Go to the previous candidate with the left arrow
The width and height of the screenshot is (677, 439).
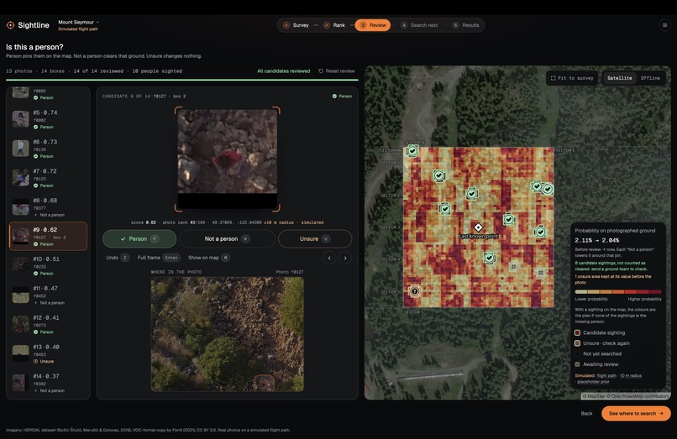pyautogui.click(x=329, y=259)
